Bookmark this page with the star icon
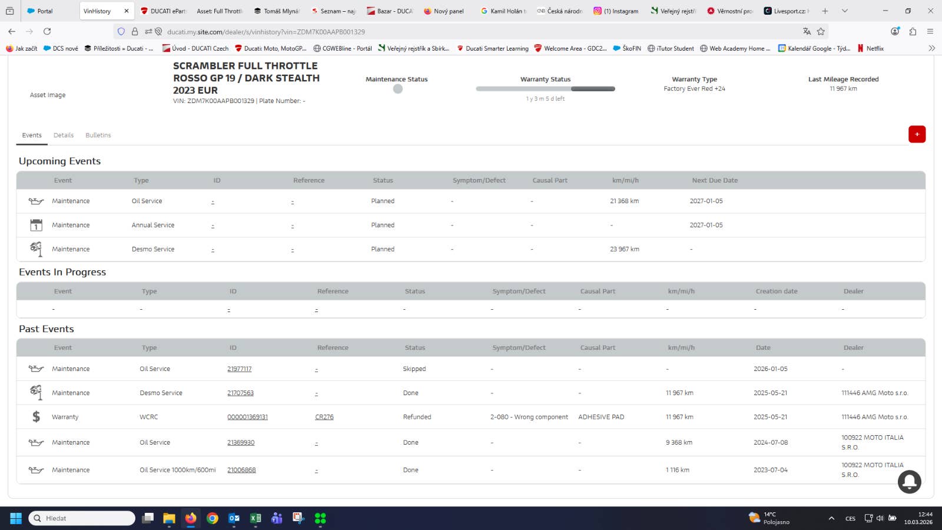The height and width of the screenshot is (530, 942). pos(821,32)
